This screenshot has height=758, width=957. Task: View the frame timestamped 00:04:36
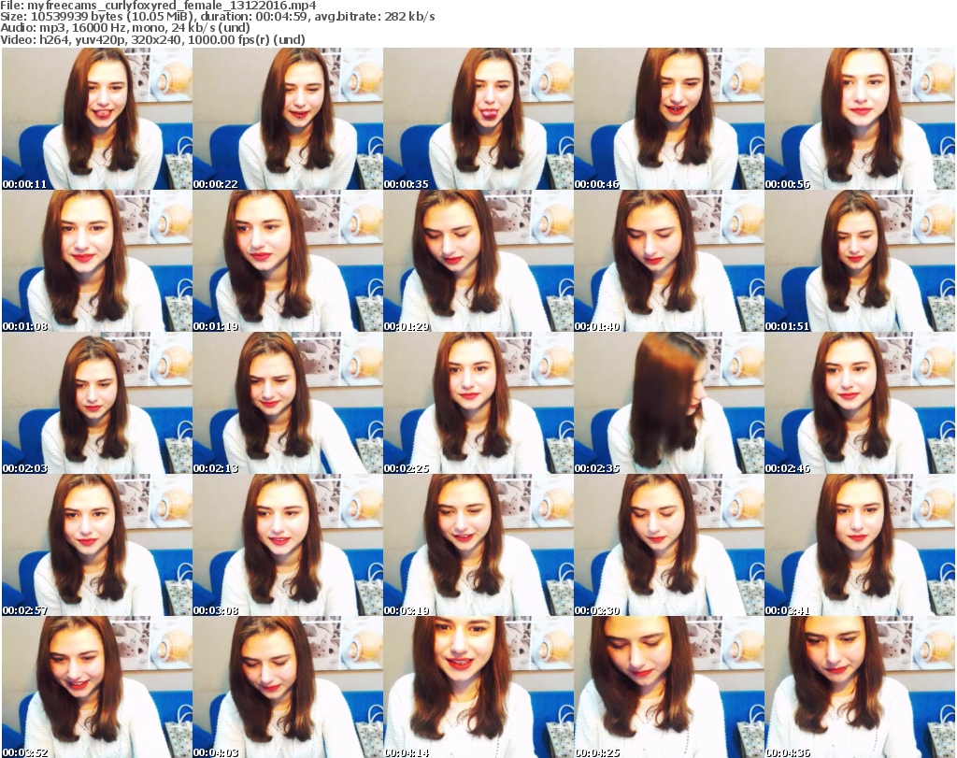pos(860,687)
